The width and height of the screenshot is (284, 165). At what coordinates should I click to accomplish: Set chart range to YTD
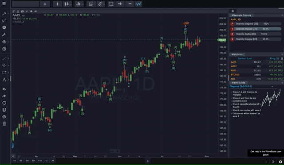[x=40, y=161]
